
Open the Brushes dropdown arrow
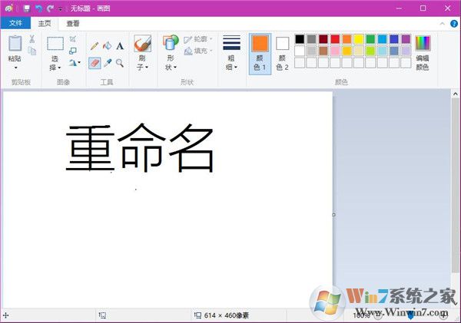point(147,68)
